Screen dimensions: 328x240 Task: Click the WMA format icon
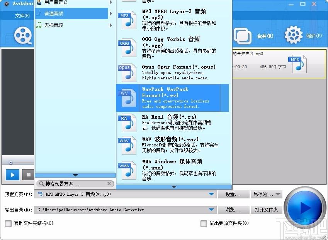[127, 170]
